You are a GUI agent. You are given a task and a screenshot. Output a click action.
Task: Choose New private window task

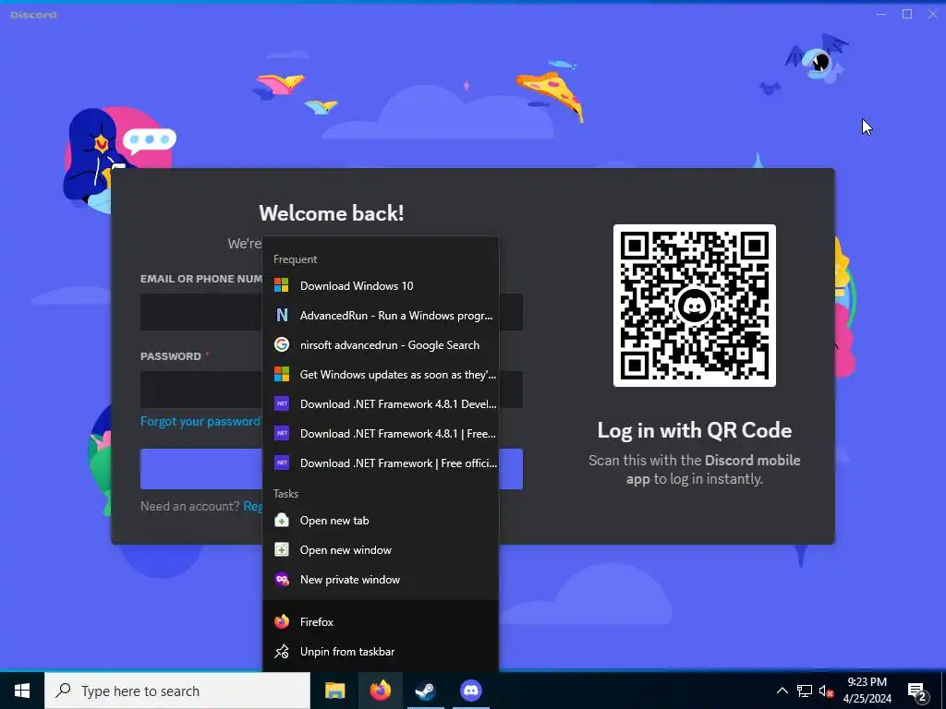click(381, 580)
